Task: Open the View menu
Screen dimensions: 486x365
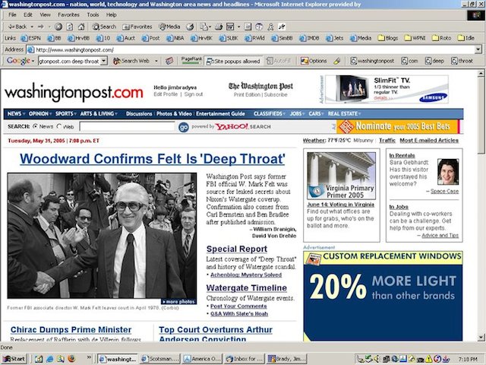Action: pyautogui.click(x=45, y=14)
